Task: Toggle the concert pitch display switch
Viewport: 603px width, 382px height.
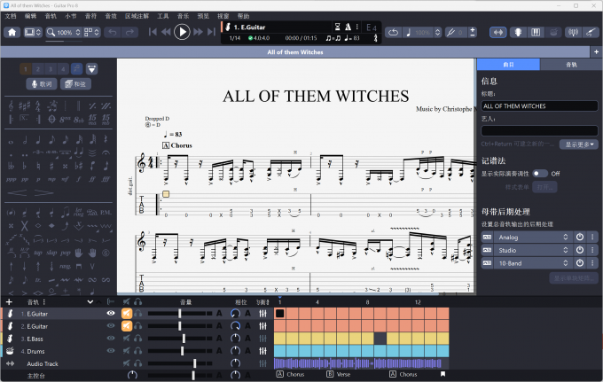Action: [x=540, y=174]
